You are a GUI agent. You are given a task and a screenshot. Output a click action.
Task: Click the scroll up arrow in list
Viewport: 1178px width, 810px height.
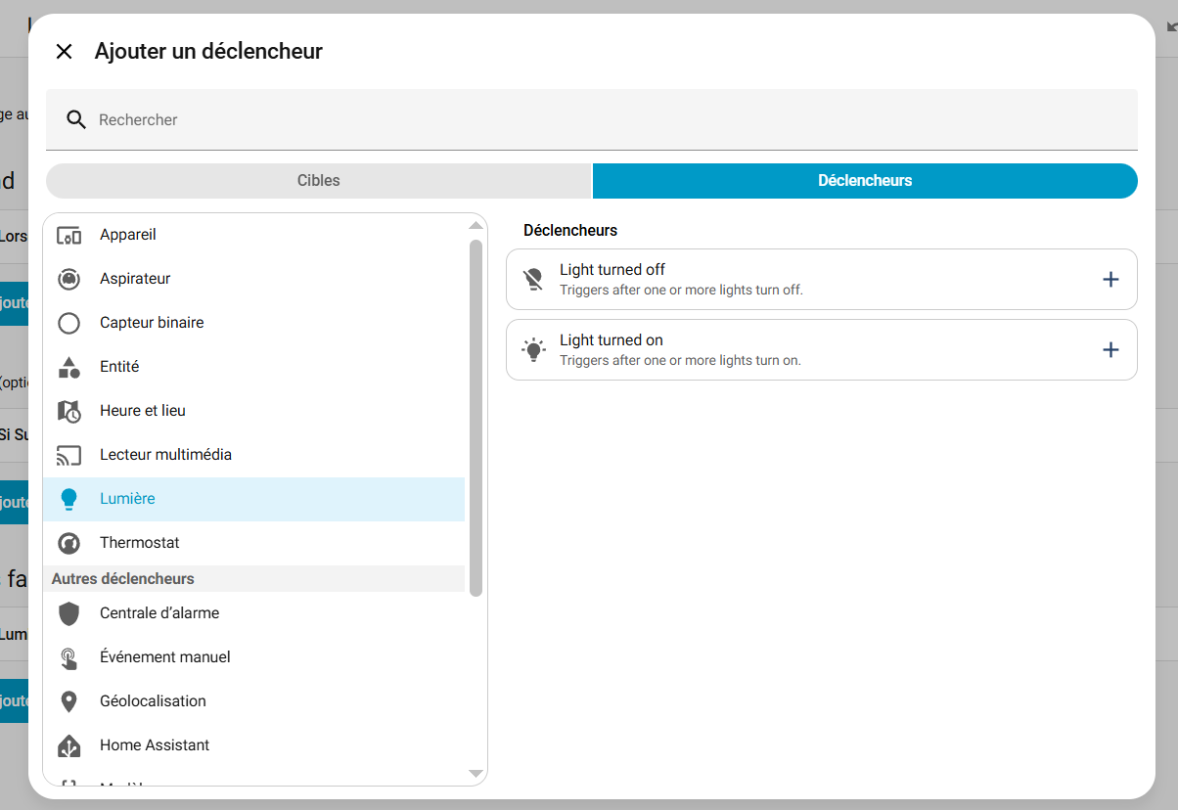pyautogui.click(x=476, y=226)
